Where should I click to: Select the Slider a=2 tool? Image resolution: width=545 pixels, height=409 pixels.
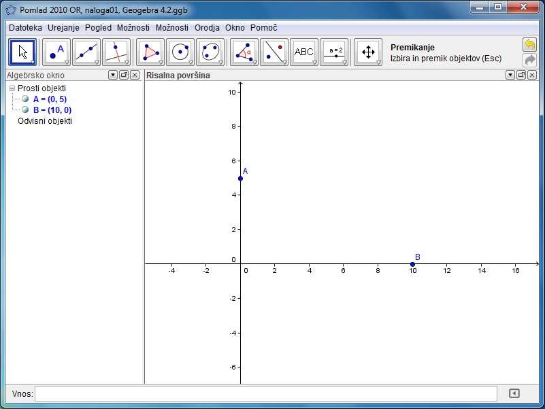pyautogui.click(x=334, y=52)
